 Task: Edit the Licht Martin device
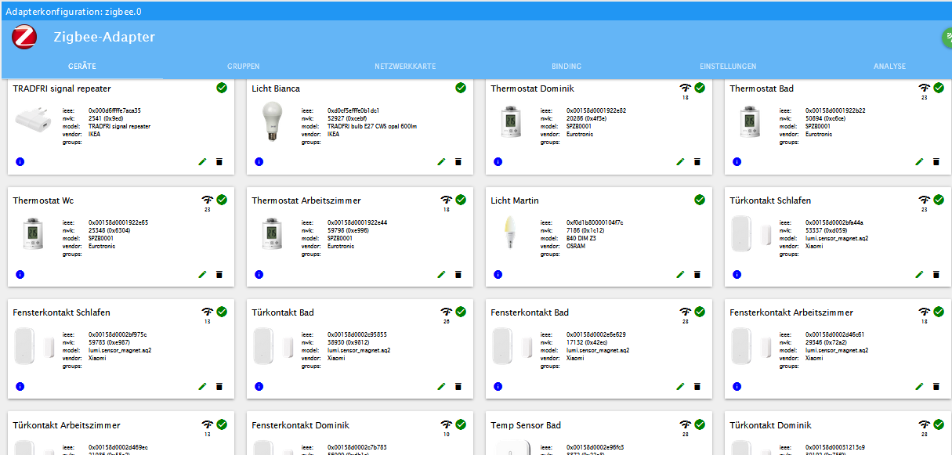point(680,274)
